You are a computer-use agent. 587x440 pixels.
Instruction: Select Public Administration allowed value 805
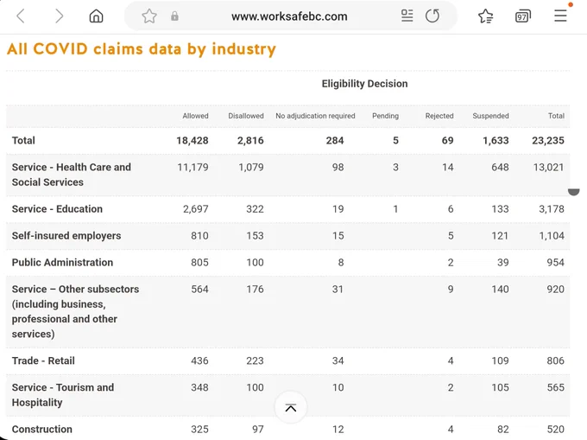click(199, 262)
